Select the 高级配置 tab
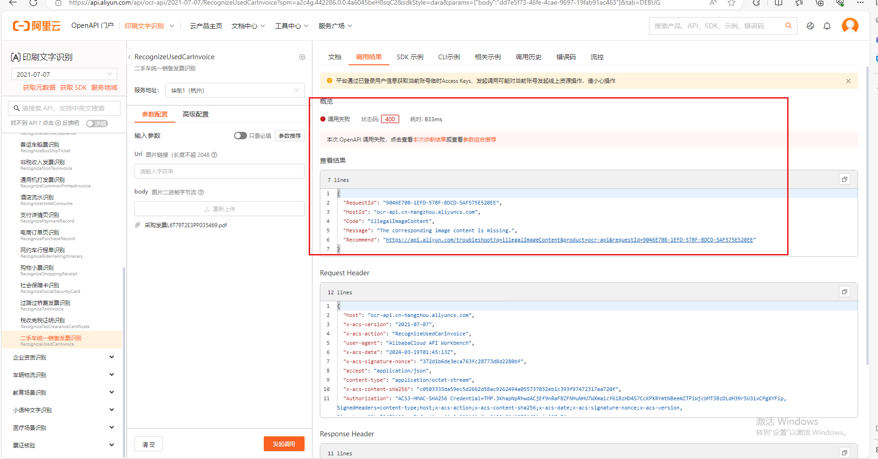This screenshot has height=459, width=878. click(x=196, y=114)
